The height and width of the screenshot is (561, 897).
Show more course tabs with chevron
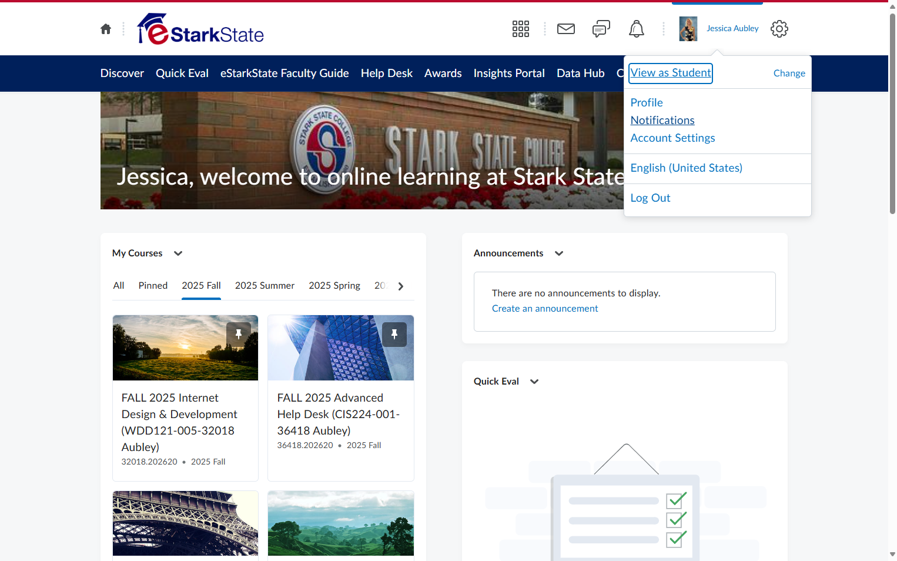(x=401, y=286)
